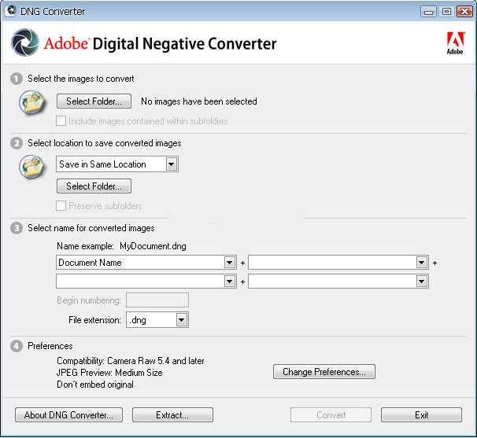Click the title bar DNG Converter icon
This screenshot has height=438, width=477.
click(11, 11)
